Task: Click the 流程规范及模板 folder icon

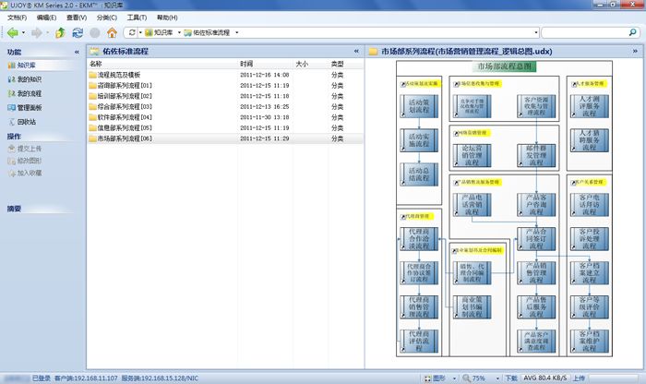Action: 92,75
